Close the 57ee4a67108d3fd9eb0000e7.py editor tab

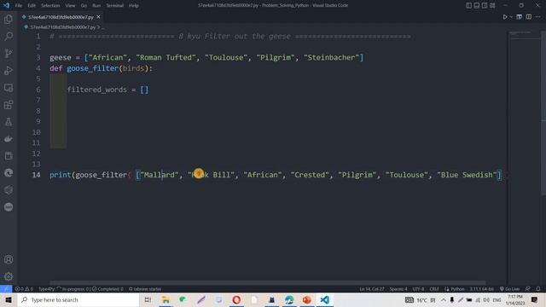click(x=99, y=17)
